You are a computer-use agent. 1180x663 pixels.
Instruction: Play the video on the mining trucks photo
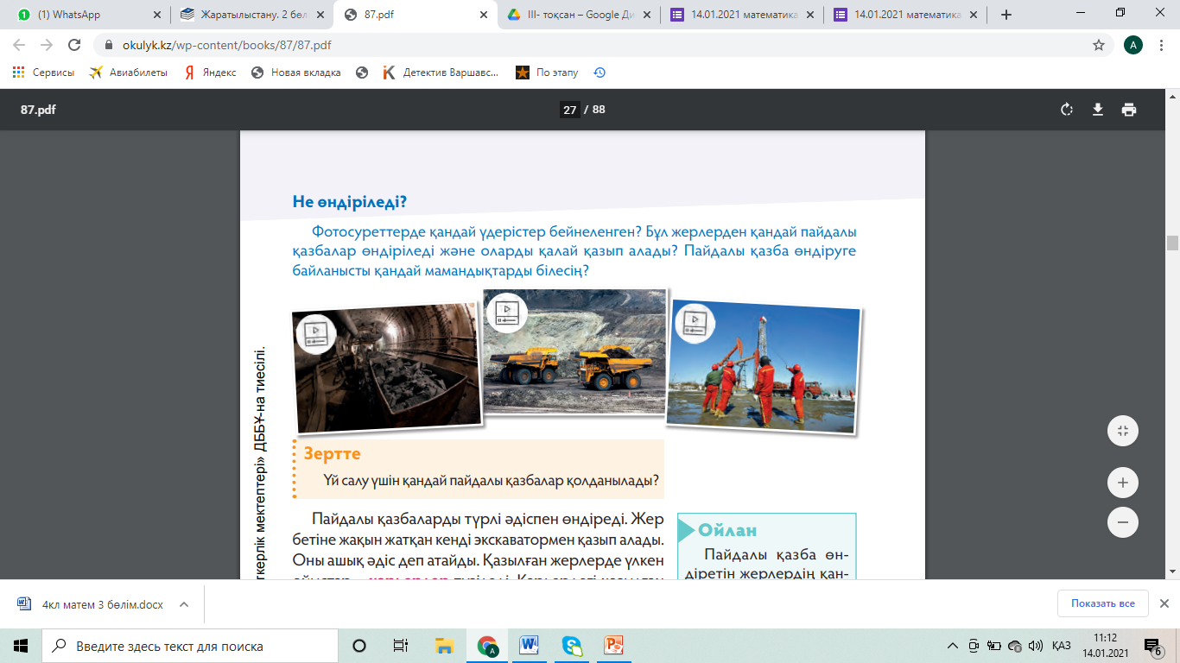coord(506,313)
